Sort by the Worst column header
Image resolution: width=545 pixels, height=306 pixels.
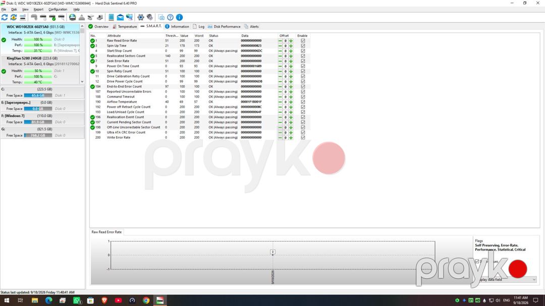[199, 36]
